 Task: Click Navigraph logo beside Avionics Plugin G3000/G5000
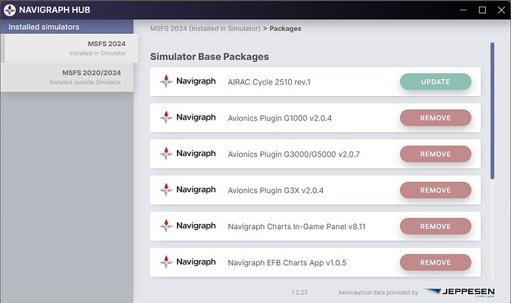click(x=187, y=154)
